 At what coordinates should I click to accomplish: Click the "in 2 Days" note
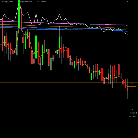coord(133,116)
